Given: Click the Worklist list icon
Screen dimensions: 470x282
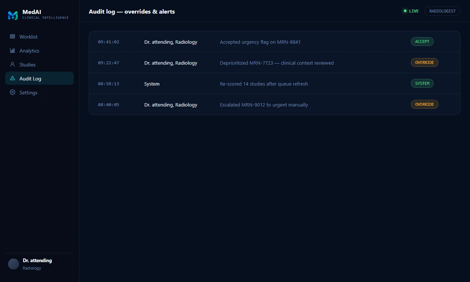Looking at the screenshot, I should (x=12, y=37).
